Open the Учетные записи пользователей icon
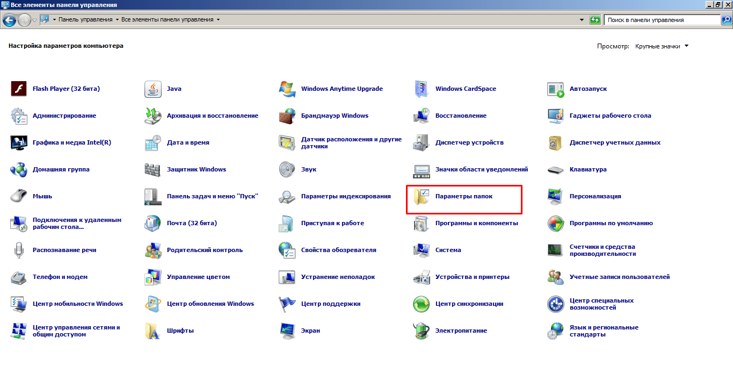Screen dimensions: 733x366 (x=556, y=277)
